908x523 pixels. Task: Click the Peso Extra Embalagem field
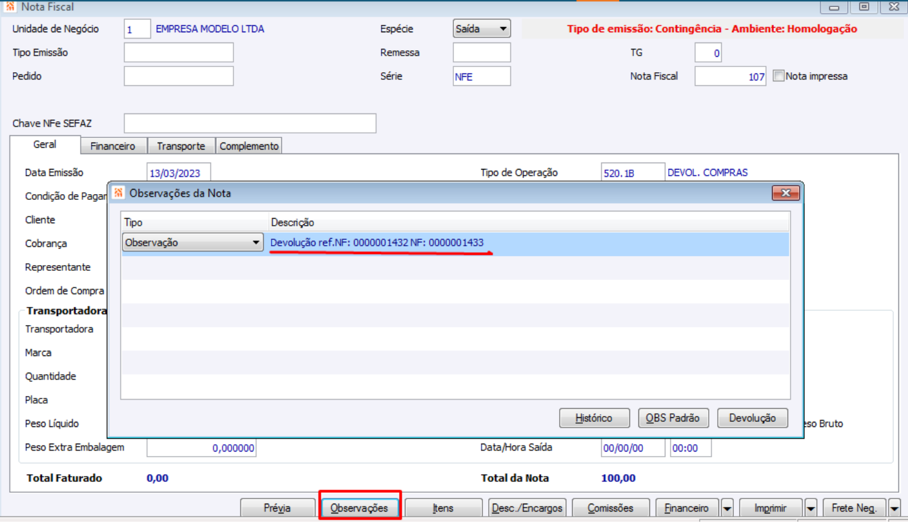click(x=201, y=448)
